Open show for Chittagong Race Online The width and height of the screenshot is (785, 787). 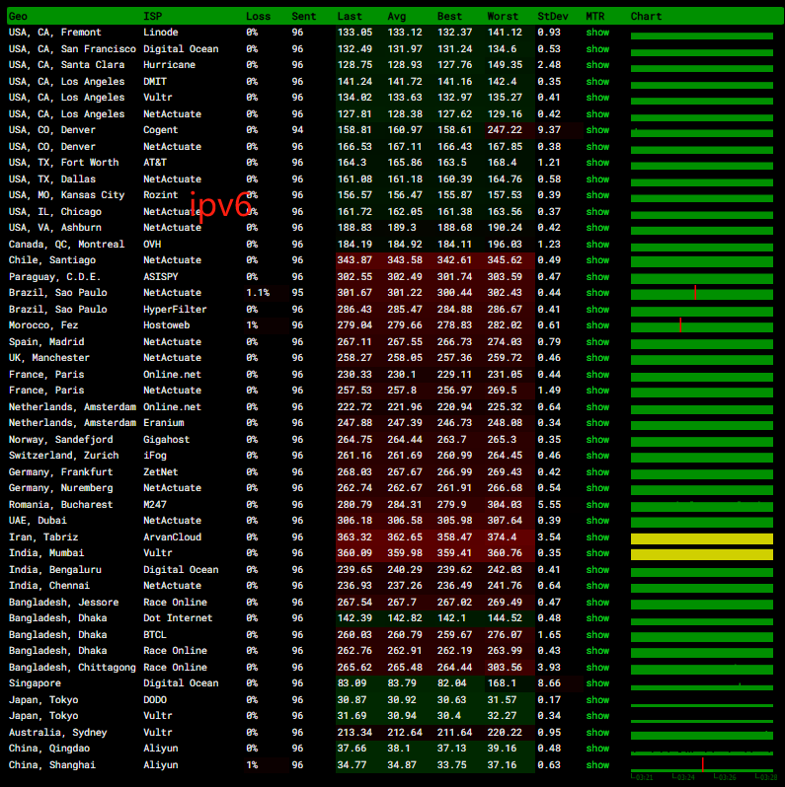pos(597,667)
